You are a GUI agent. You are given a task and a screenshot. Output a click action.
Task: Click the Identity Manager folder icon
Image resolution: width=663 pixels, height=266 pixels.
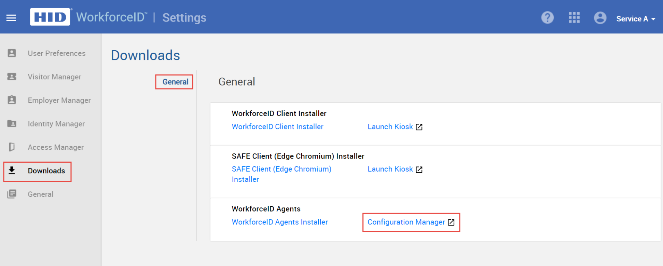(12, 123)
